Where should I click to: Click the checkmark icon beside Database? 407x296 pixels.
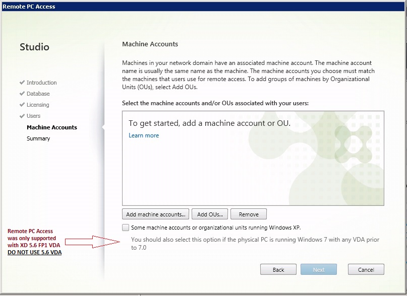(22, 94)
